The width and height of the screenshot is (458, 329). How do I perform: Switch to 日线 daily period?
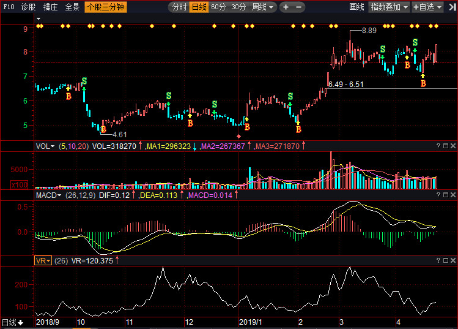point(199,7)
